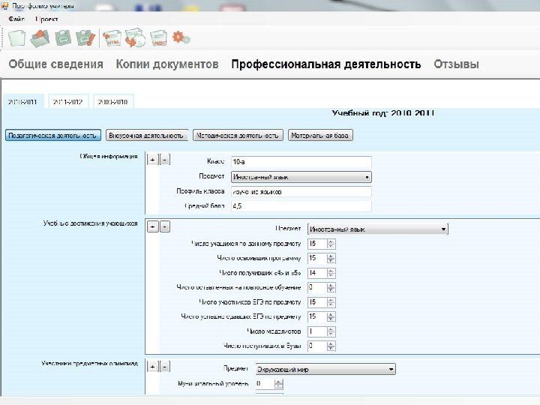The width and height of the screenshot is (540, 405).
Task: Switch to the Копии документов section
Action: (167, 64)
